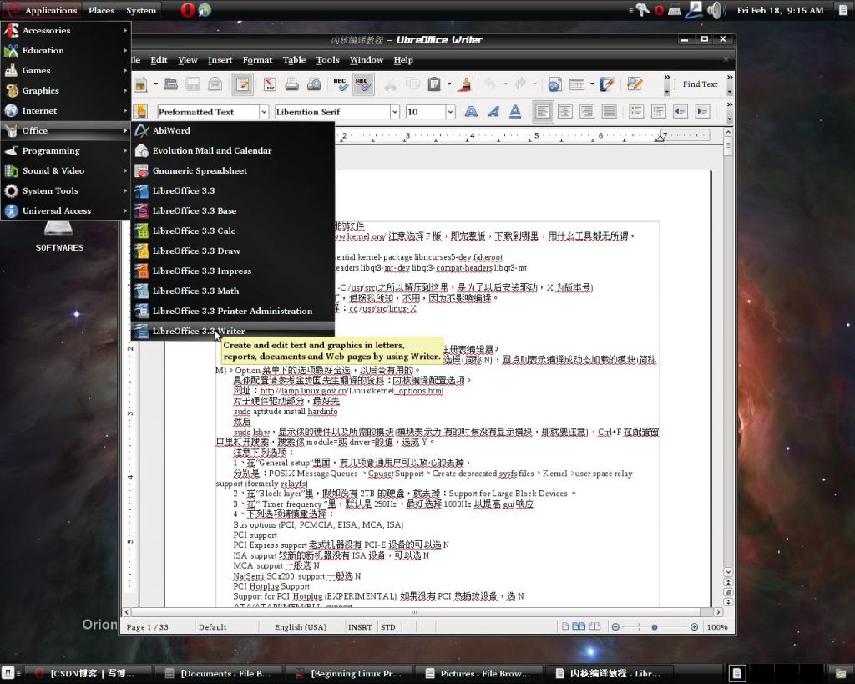
Task: Launch LibreOffice 3.3 Writer from the Office submenu
Action: pyautogui.click(x=199, y=331)
